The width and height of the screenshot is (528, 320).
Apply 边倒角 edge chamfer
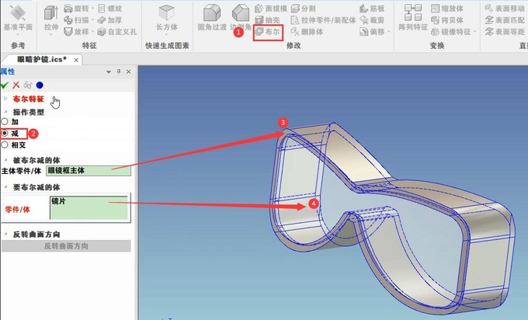[241, 18]
